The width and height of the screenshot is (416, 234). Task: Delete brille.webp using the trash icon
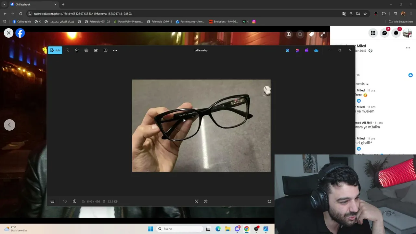pyautogui.click(x=77, y=50)
